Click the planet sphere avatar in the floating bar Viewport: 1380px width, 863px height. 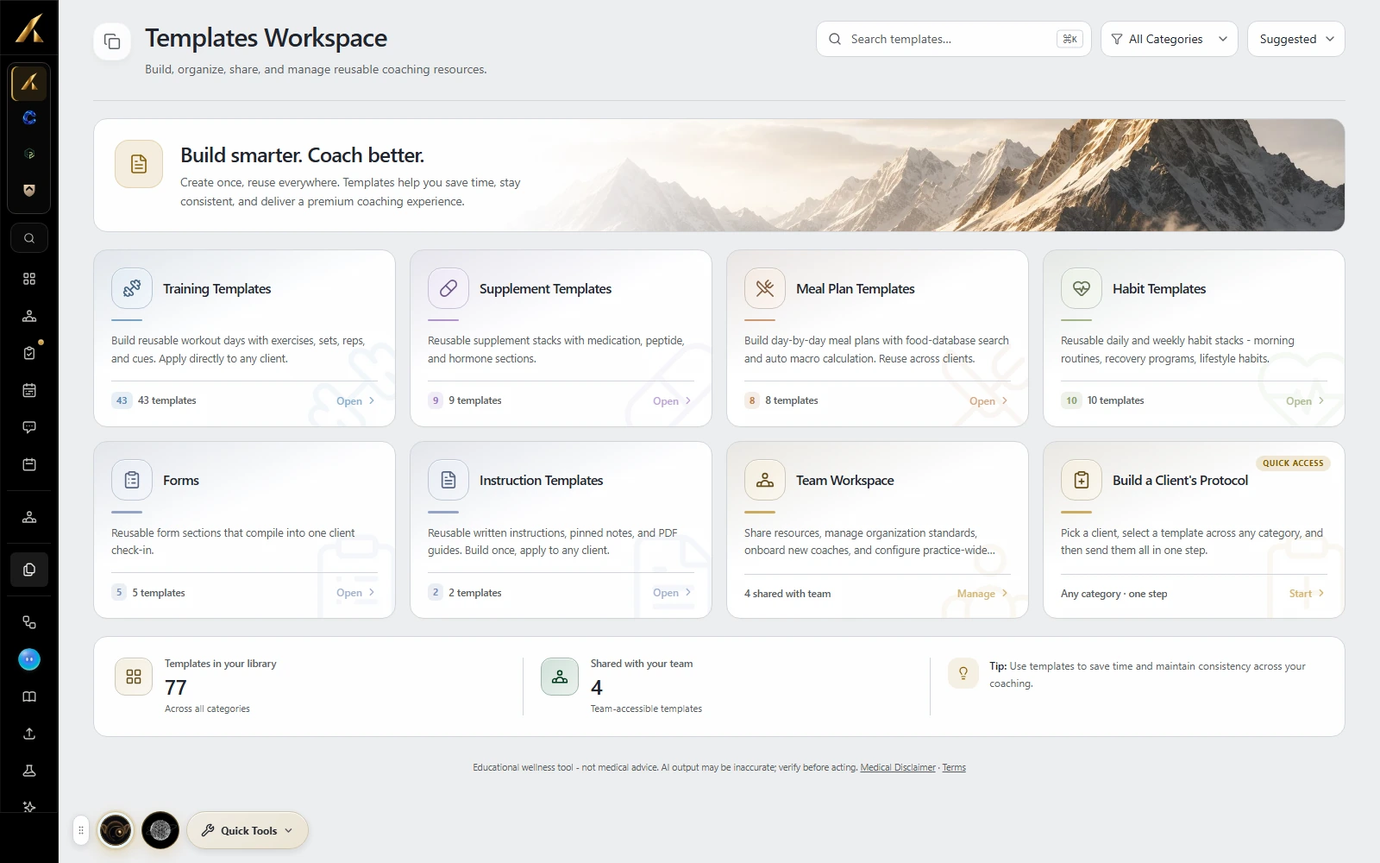(160, 830)
